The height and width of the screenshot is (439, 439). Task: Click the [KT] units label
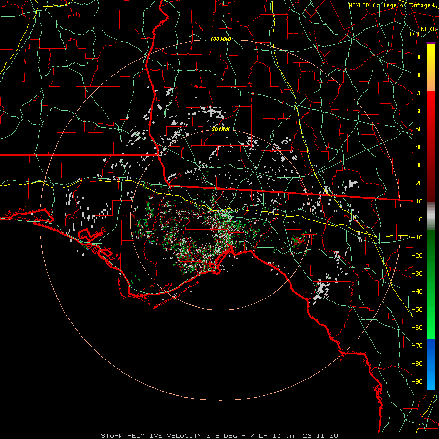click(x=417, y=34)
